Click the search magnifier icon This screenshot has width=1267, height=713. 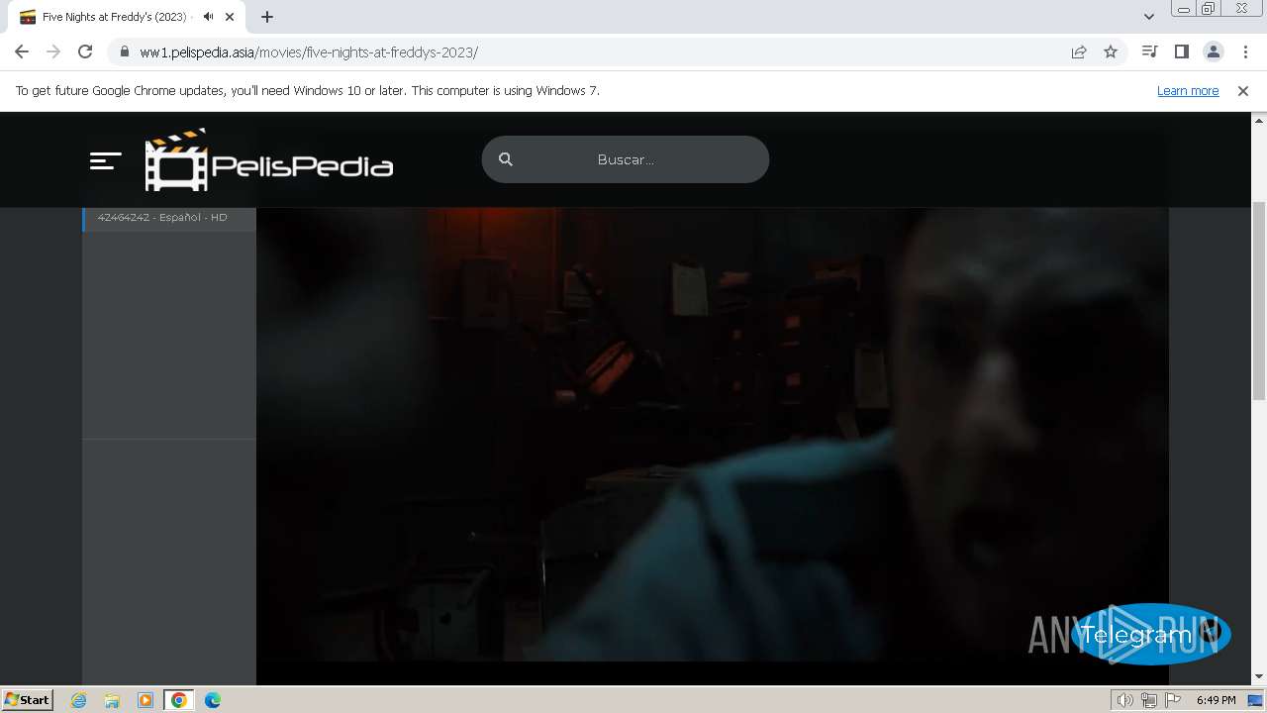tap(506, 159)
